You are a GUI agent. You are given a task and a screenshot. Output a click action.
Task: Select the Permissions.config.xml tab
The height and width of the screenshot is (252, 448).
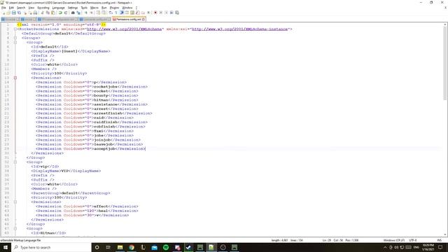tap(128, 19)
